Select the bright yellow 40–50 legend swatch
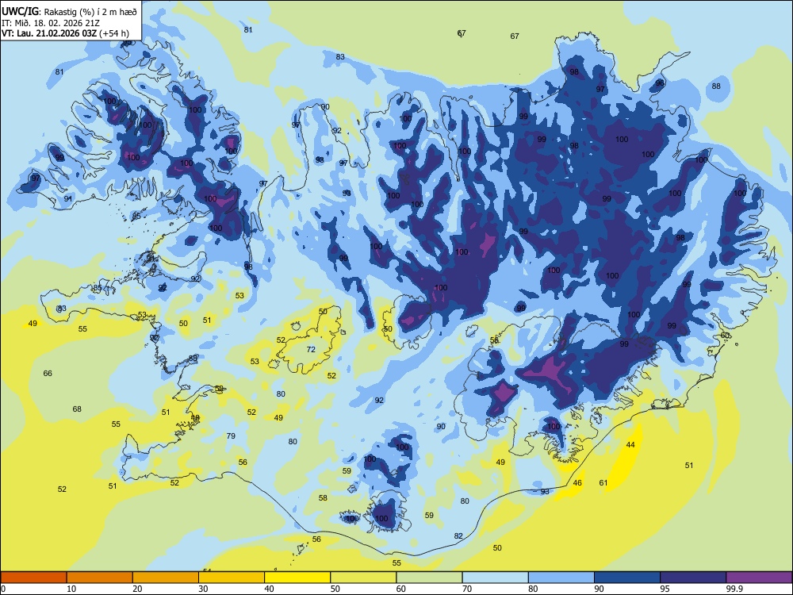This screenshot has height=595, width=793. (x=297, y=578)
